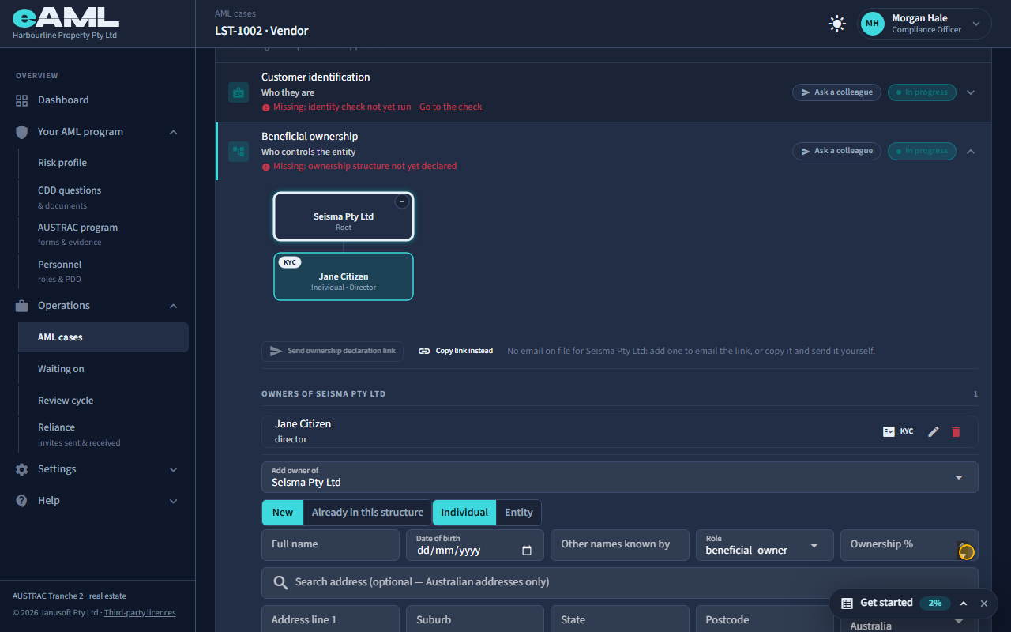Select the Jane Citizen node in ownership tree
Screen dimensions: 1011x632
[x=344, y=276]
